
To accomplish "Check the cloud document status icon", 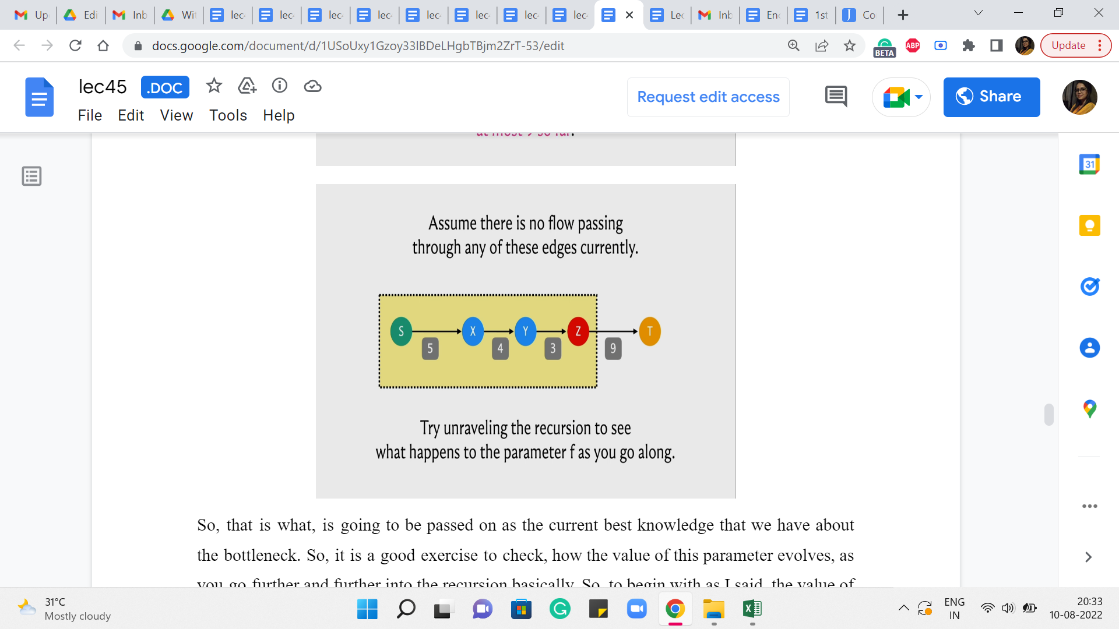I will pyautogui.click(x=313, y=86).
